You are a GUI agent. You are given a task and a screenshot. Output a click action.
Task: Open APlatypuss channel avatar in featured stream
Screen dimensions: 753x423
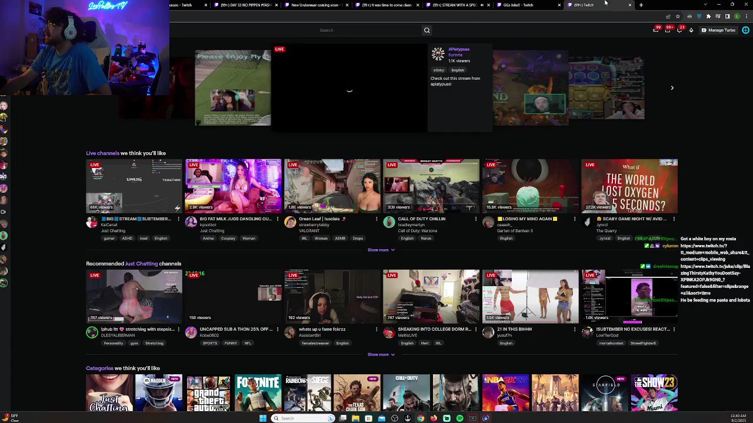point(438,55)
